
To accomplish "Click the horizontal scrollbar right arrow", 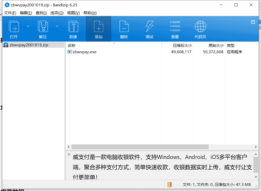I will click(x=256, y=147).
